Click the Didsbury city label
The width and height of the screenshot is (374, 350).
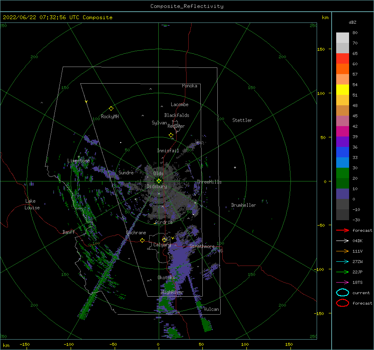[157, 186]
